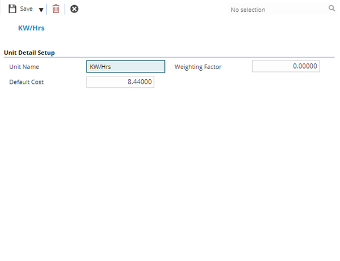Screen dimensions: 340x261
Task: Click the divider between Save and trash icons
Action: click(x=47, y=9)
